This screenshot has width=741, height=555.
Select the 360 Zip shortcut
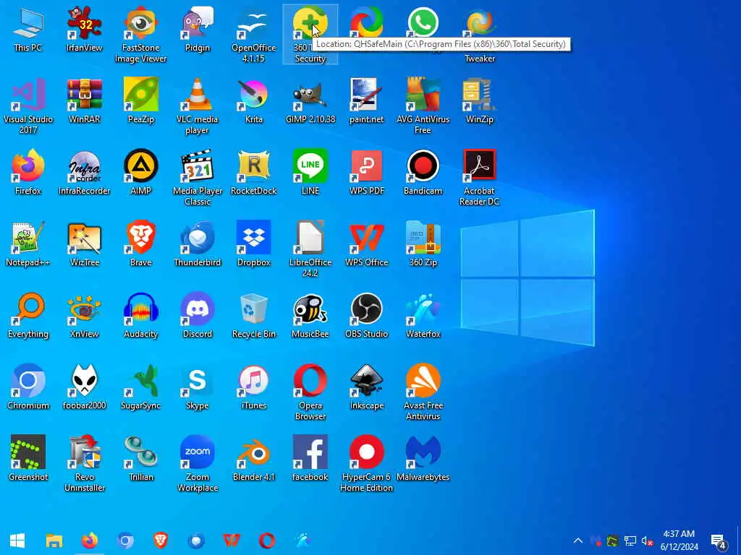click(423, 244)
